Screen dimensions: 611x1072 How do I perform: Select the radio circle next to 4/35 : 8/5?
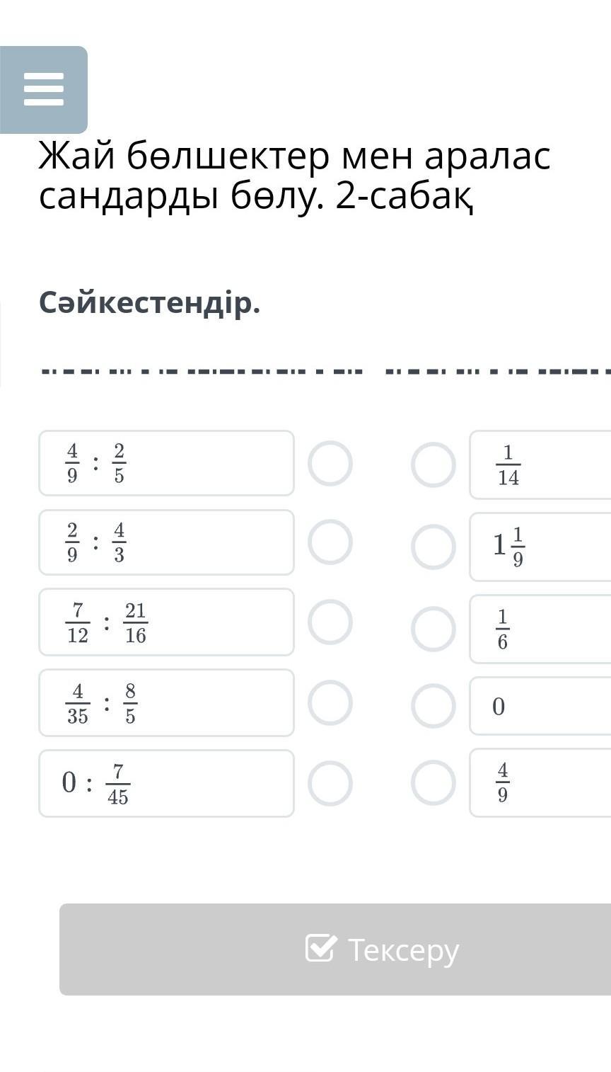pyautogui.click(x=330, y=702)
